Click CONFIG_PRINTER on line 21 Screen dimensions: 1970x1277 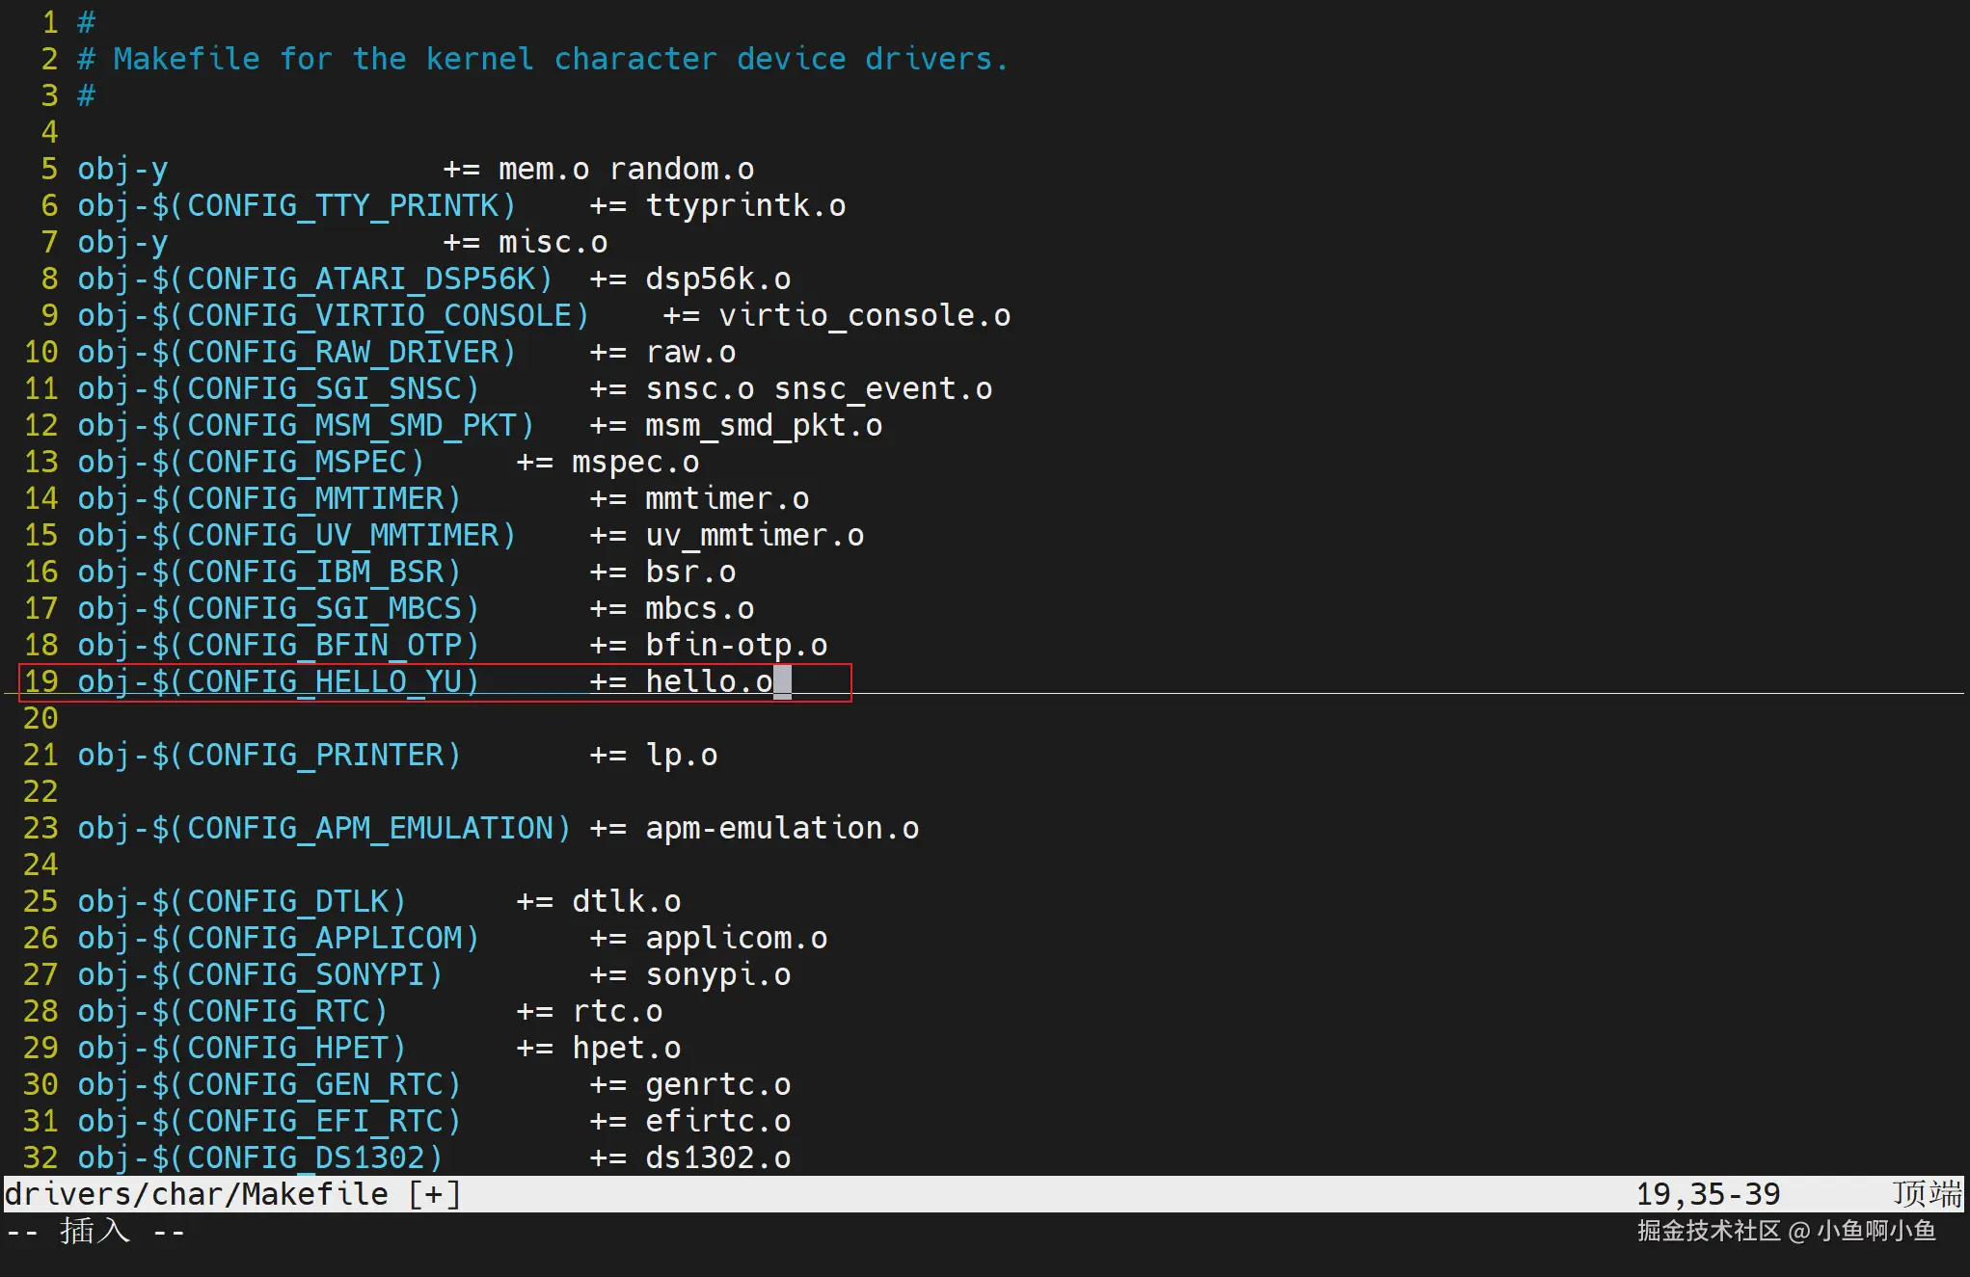click(x=315, y=755)
